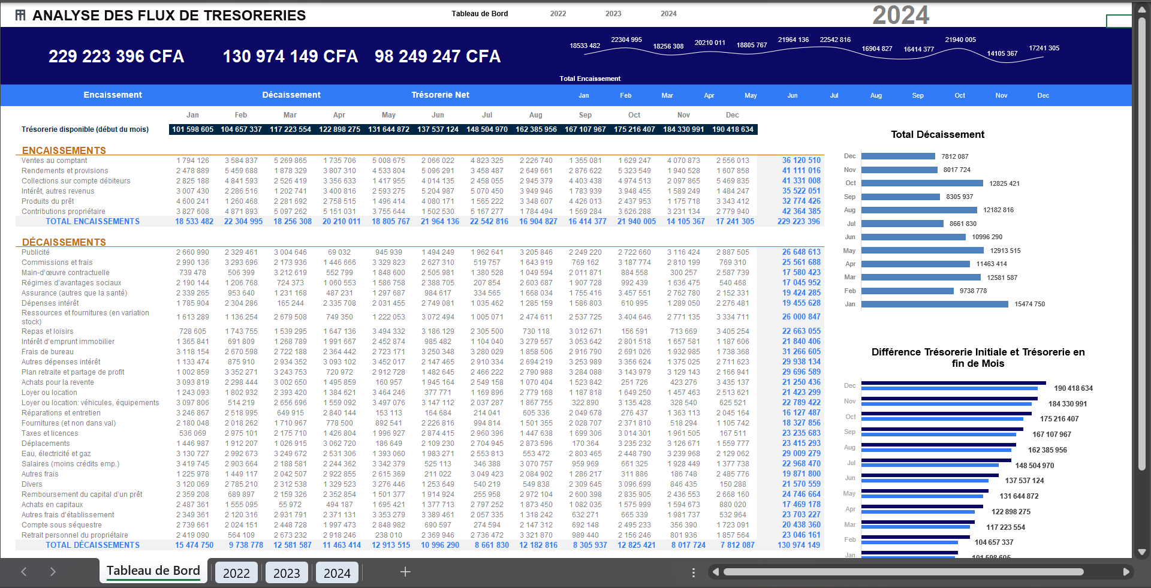Viewport: 1151px width, 588px height.
Task: Click the horizontal scrollbar left arrow
Action: tap(715, 572)
